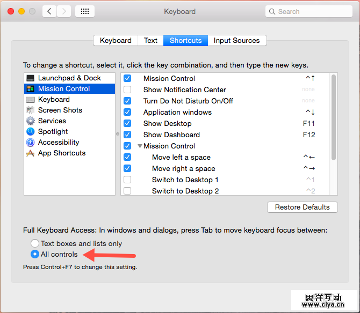Viewport: 360px width, 313px height.
Task: Click the App Shortcuts icon
Action: pyautogui.click(x=30, y=153)
